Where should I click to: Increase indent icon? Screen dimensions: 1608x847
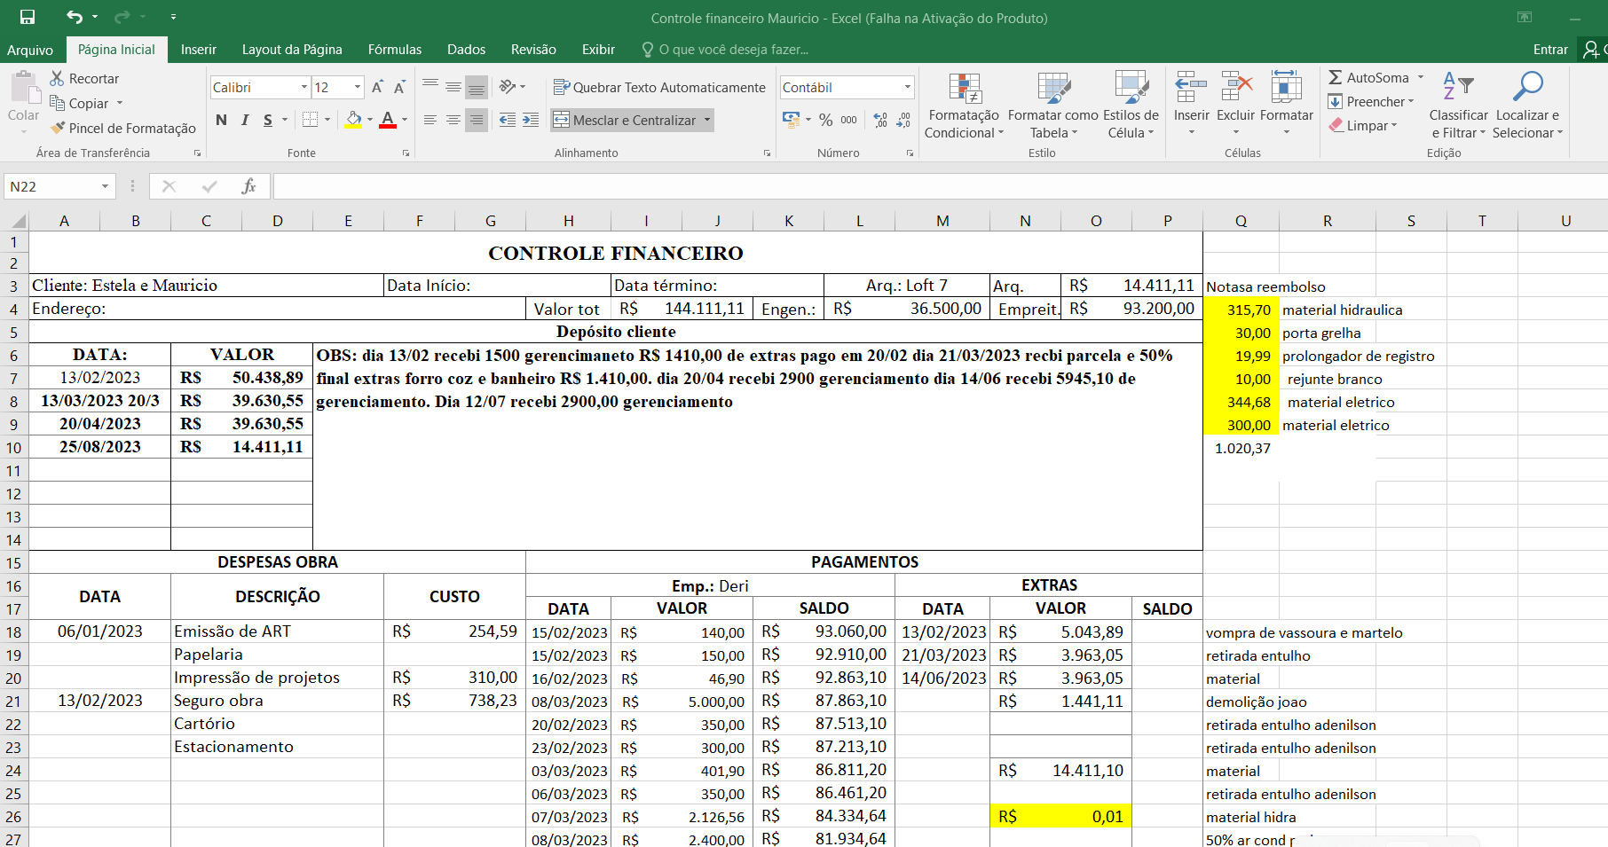531,120
